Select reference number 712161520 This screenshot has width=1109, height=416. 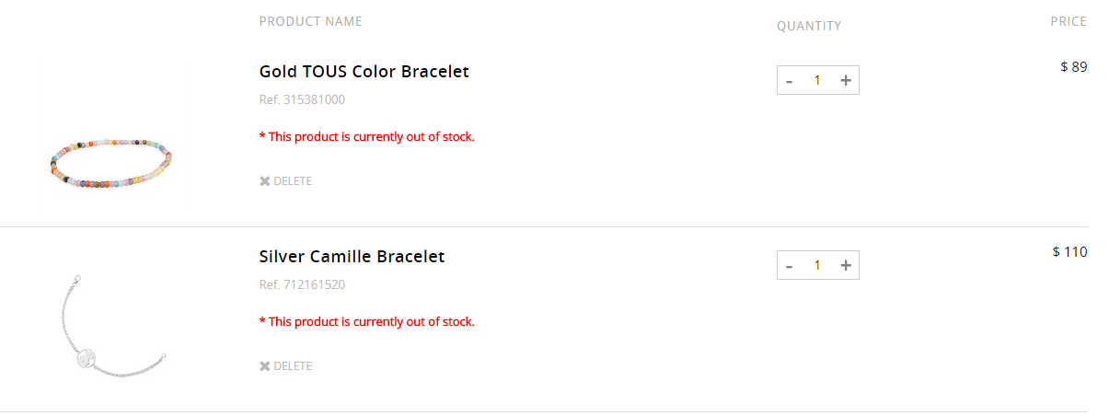[x=302, y=284]
